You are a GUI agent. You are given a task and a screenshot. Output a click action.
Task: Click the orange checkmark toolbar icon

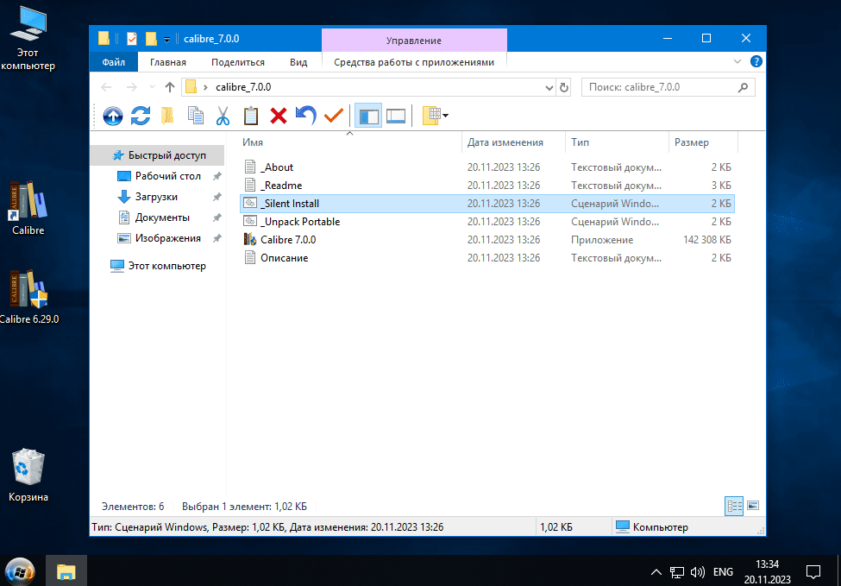[334, 116]
